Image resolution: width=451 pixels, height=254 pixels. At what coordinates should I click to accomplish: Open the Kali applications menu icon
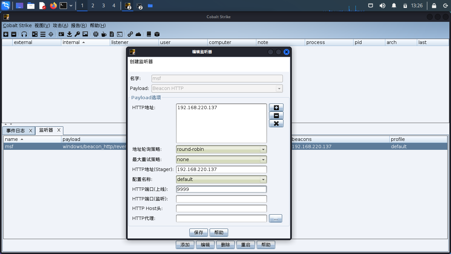tap(6, 5)
